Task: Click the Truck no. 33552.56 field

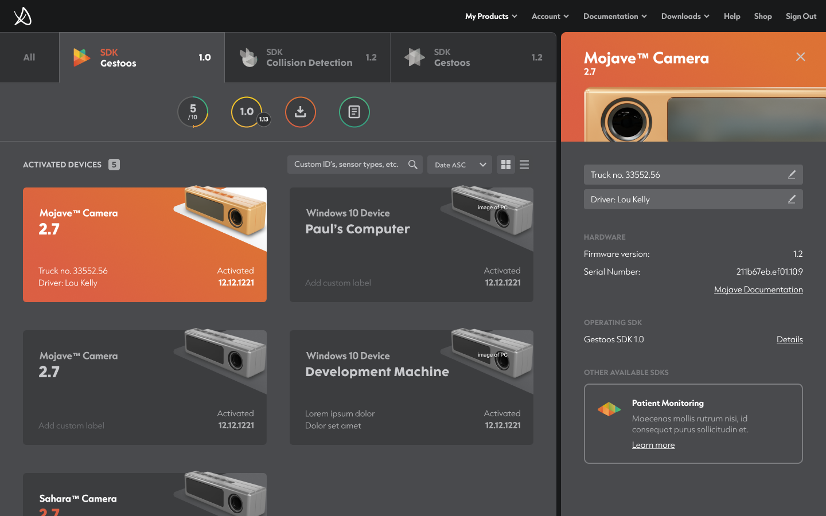Action: point(693,175)
